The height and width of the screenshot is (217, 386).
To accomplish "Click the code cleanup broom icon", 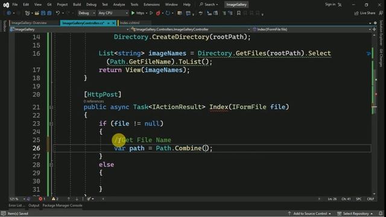I will pyautogui.click(x=89, y=199).
